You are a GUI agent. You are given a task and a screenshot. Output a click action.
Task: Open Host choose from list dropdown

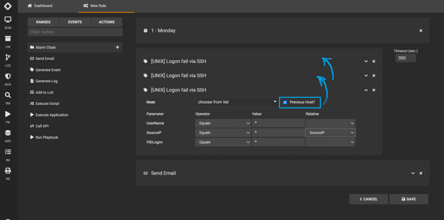click(x=236, y=102)
